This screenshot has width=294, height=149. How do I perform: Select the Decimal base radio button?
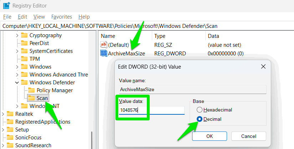[200, 119]
